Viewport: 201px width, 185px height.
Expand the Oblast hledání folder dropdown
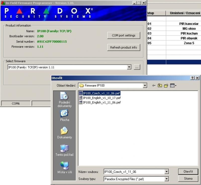[x=145, y=86]
